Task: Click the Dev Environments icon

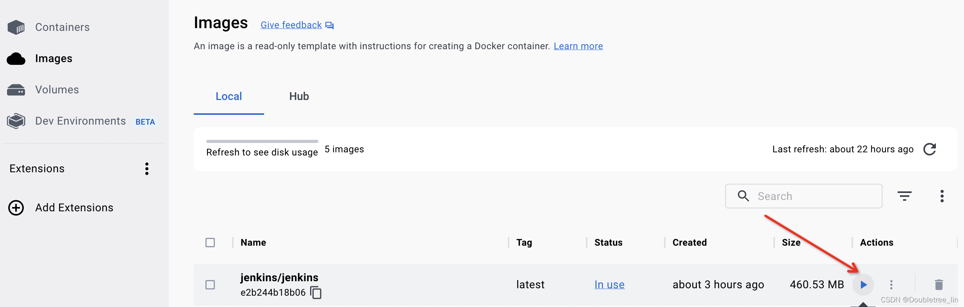Action: point(16,121)
